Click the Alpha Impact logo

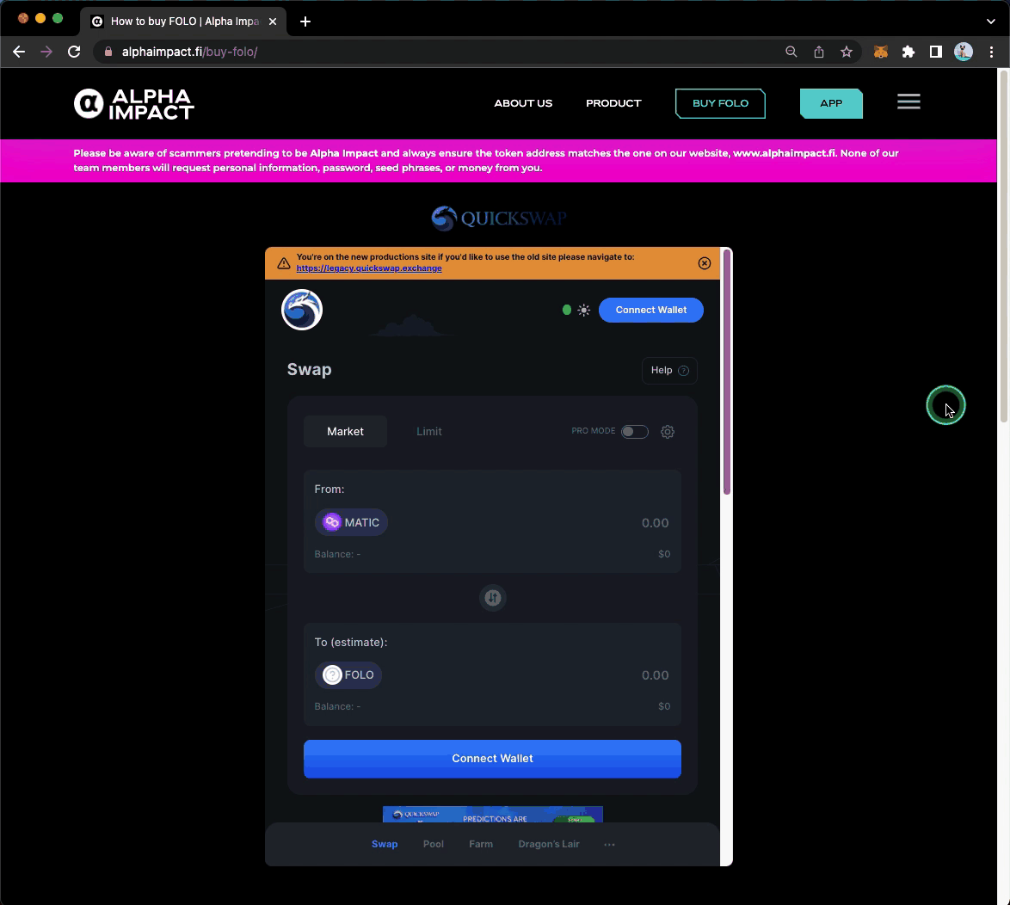tap(134, 104)
